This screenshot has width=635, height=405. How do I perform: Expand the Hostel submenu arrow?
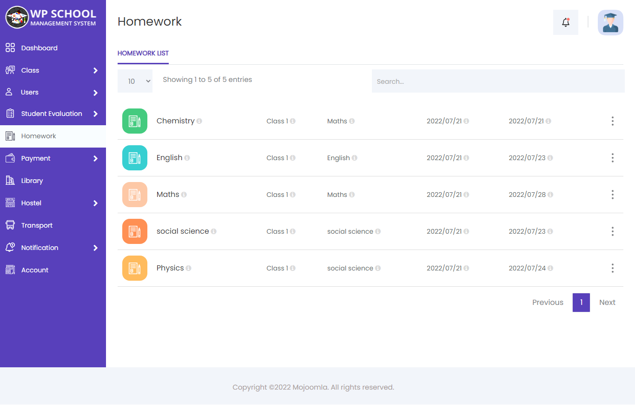click(x=95, y=203)
